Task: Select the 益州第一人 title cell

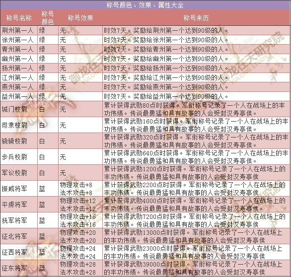Action: [19, 96]
